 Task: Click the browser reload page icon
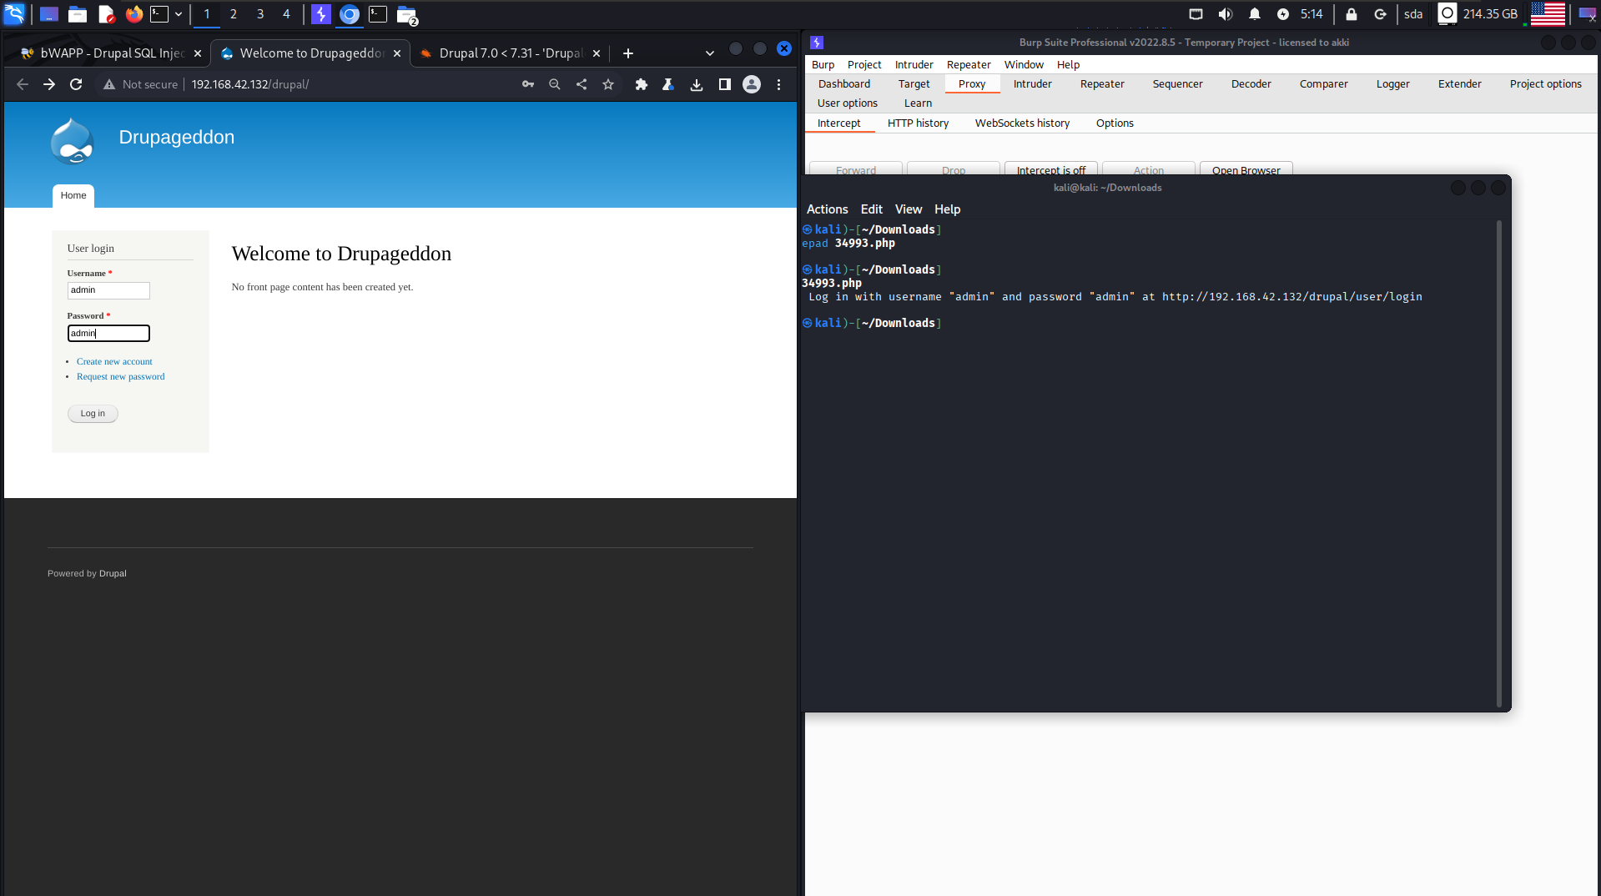click(76, 84)
